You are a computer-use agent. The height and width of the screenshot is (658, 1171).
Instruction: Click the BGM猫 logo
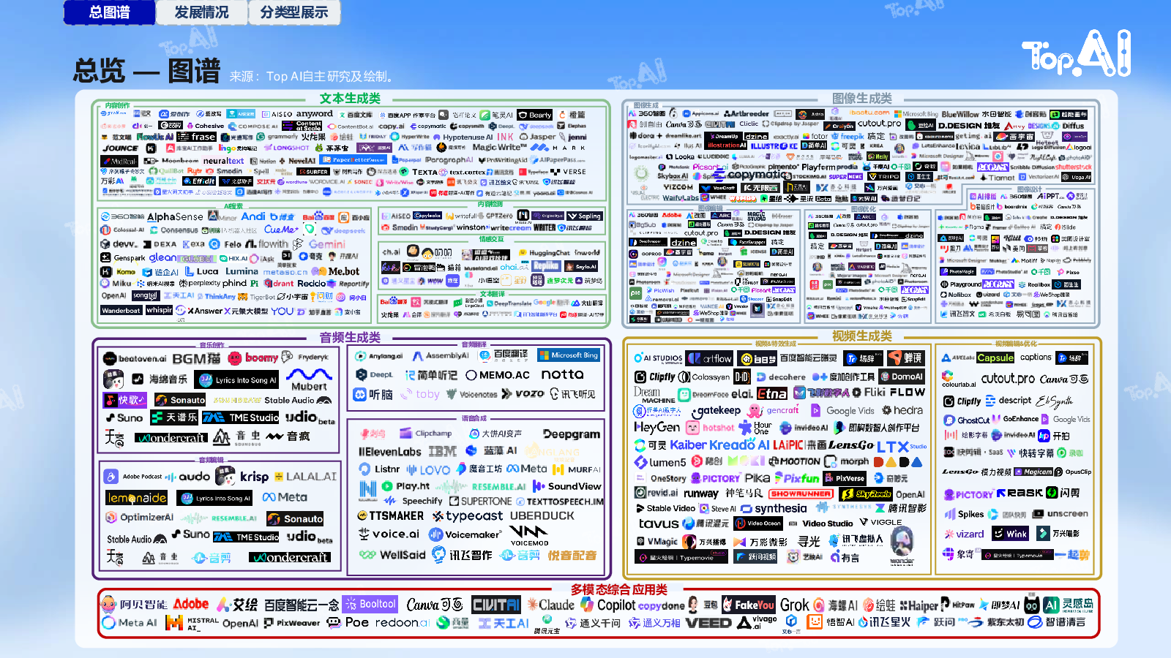(196, 358)
